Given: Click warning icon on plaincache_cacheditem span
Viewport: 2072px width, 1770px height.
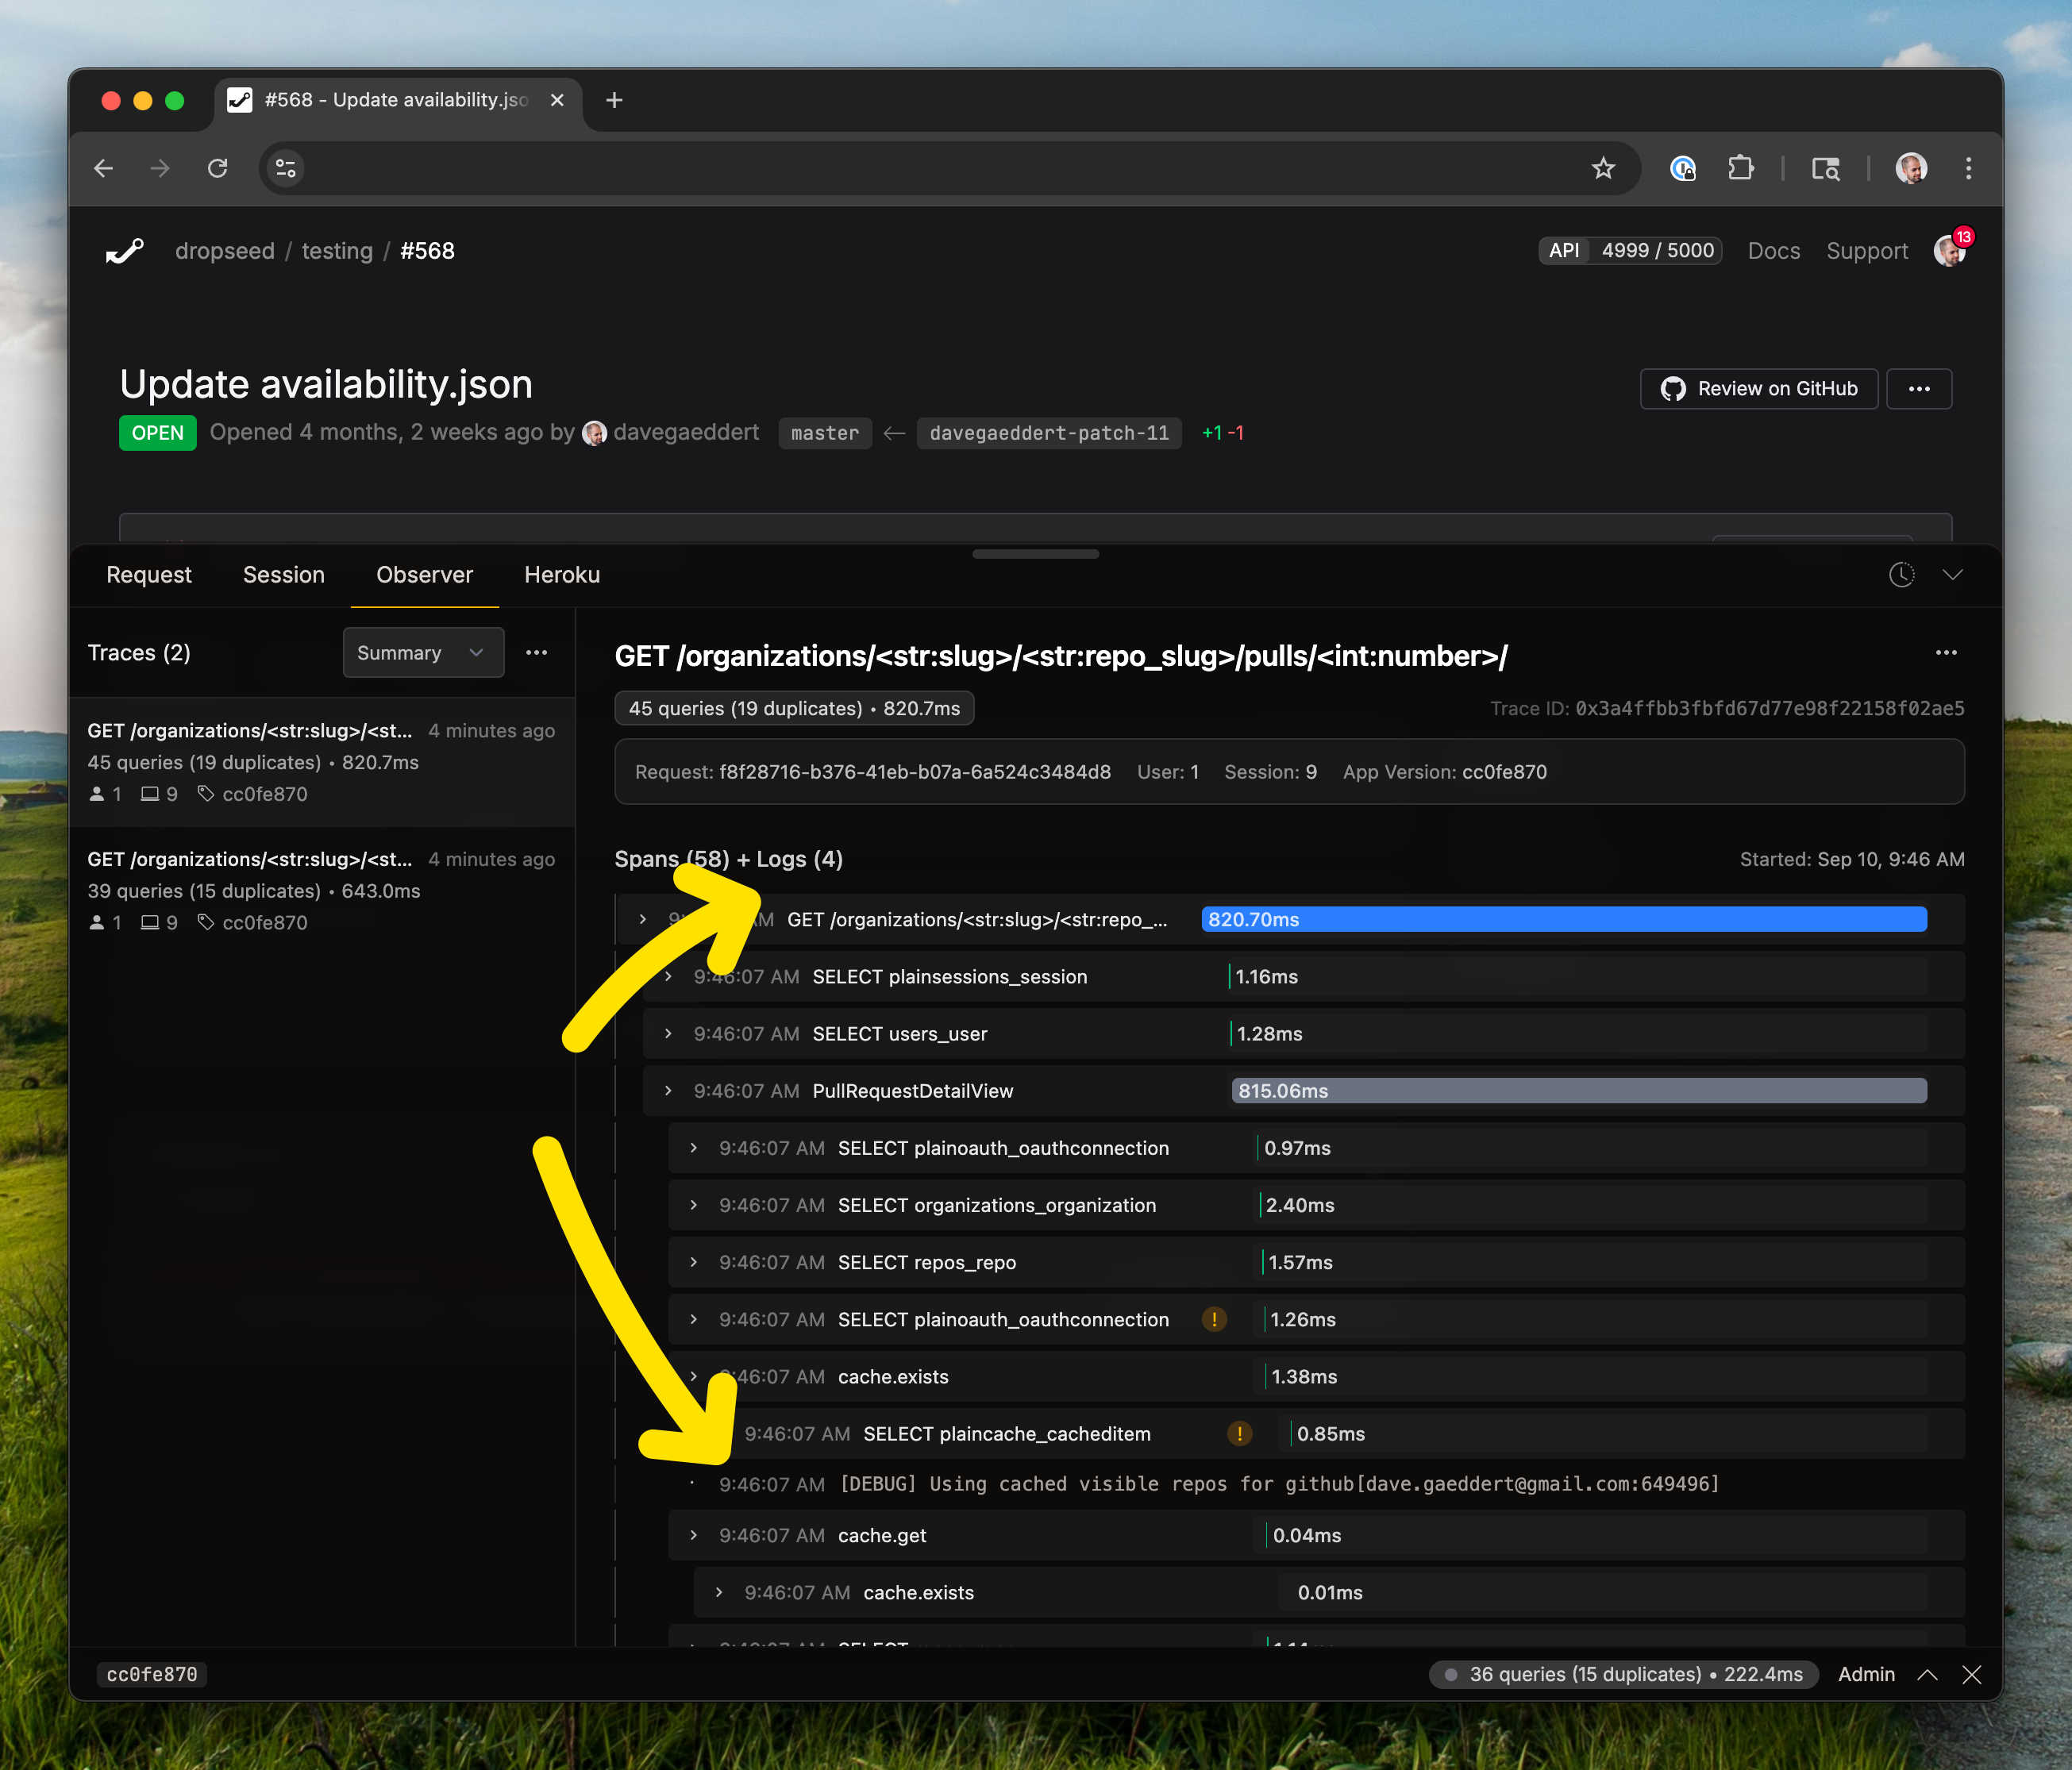Looking at the screenshot, I should (x=1239, y=1433).
